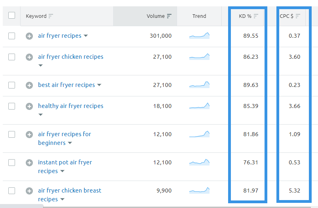Add 'healthy air fryer recipes' with plus icon

[x=29, y=106]
